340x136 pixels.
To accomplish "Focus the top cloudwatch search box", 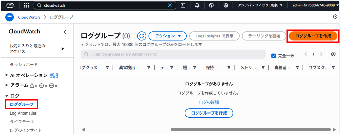I will coord(105,6).
